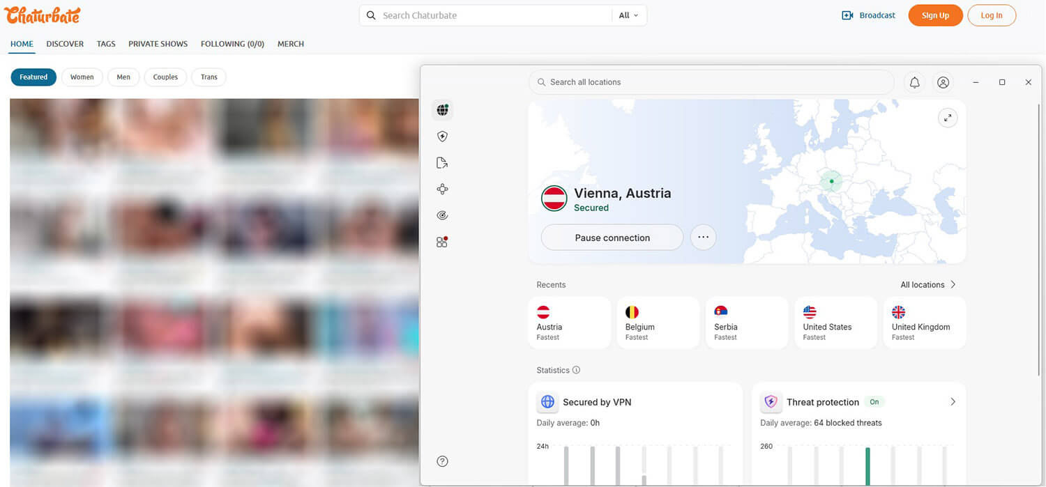Click the Pause connection button
The width and height of the screenshot is (1046, 487).
[612, 238]
